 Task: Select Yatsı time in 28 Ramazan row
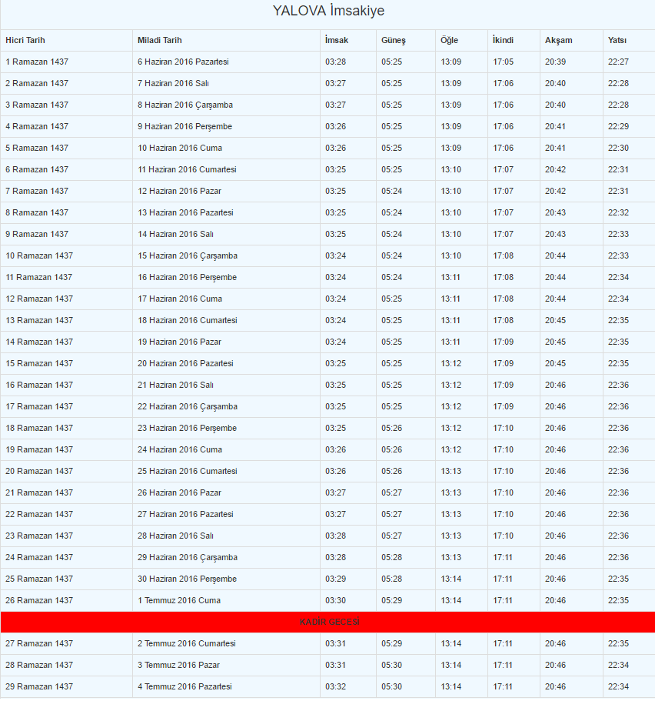618,666
